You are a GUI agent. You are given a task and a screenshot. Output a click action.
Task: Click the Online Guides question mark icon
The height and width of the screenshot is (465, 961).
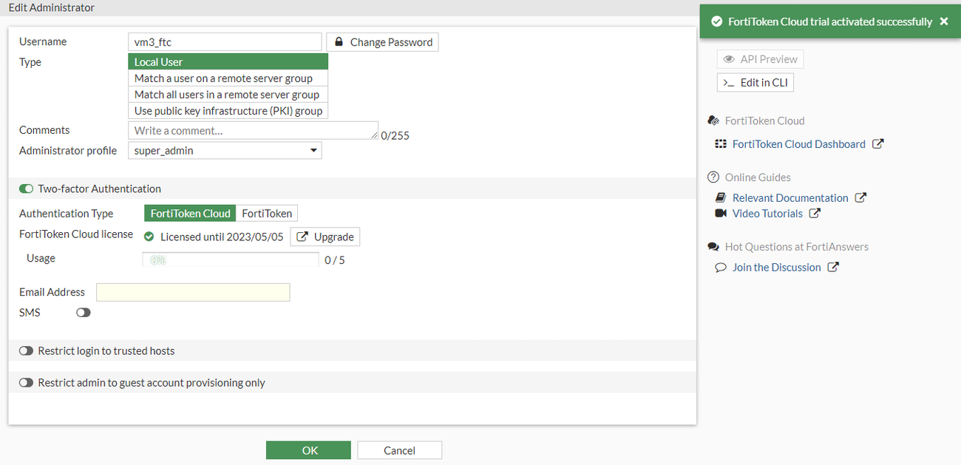coord(713,177)
